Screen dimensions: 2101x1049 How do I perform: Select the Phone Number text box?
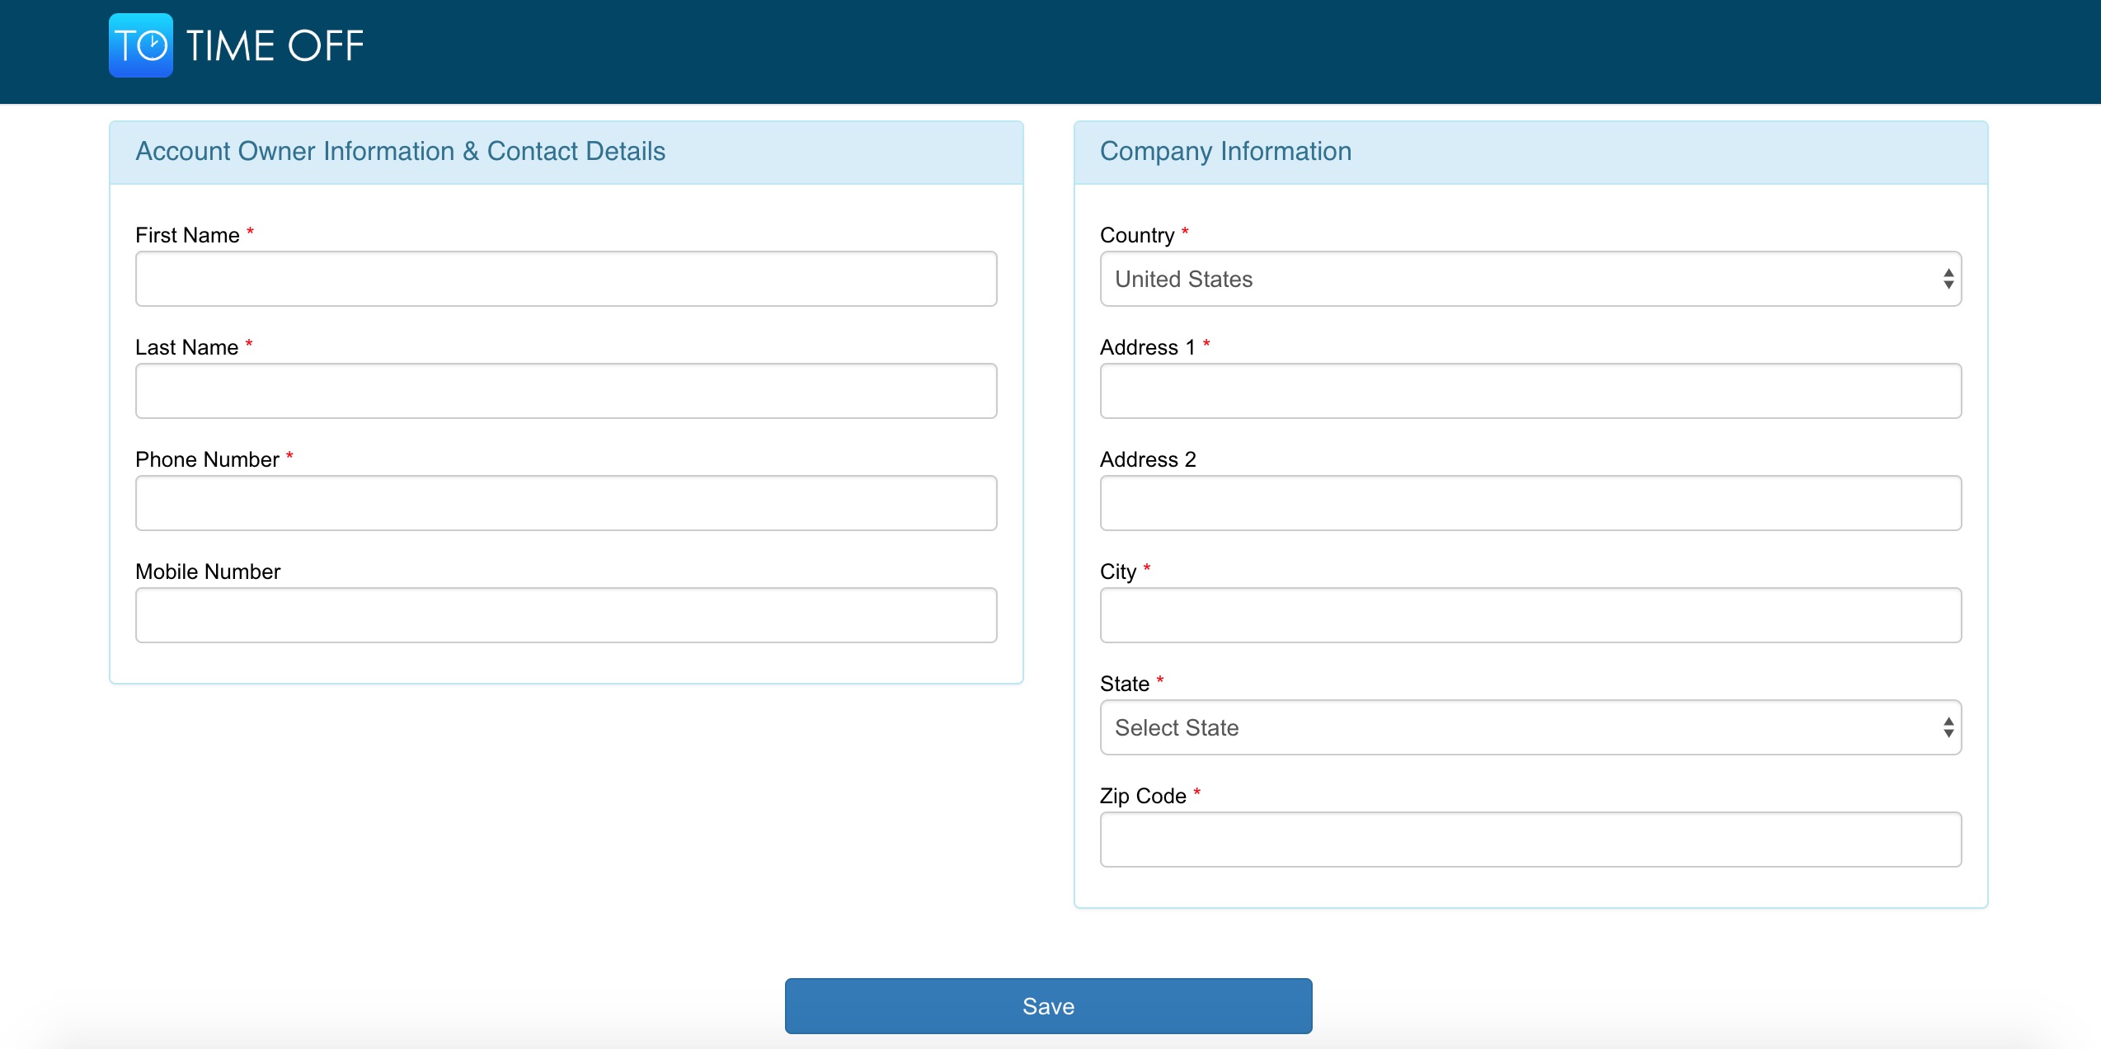click(x=566, y=503)
